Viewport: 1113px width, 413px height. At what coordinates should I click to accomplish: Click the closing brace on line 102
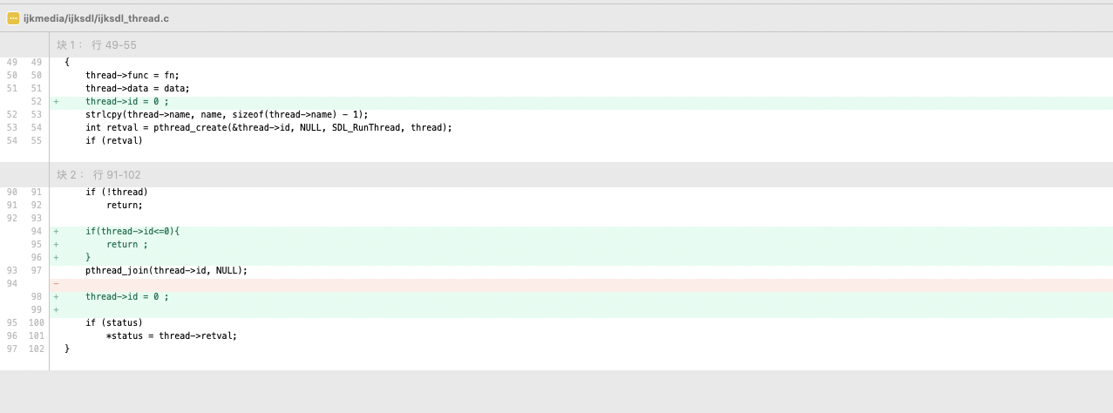pos(67,349)
